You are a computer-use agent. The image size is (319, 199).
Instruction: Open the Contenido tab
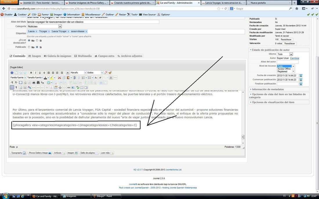[17, 56]
